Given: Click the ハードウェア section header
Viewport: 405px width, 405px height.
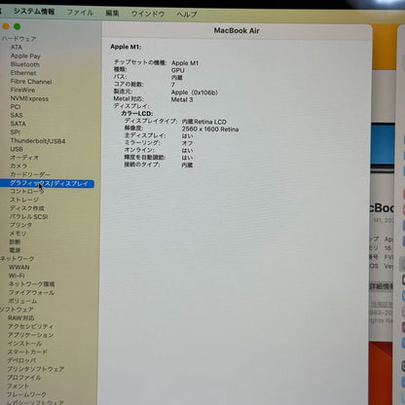Looking at the screenshot, I should pos(18,39).
